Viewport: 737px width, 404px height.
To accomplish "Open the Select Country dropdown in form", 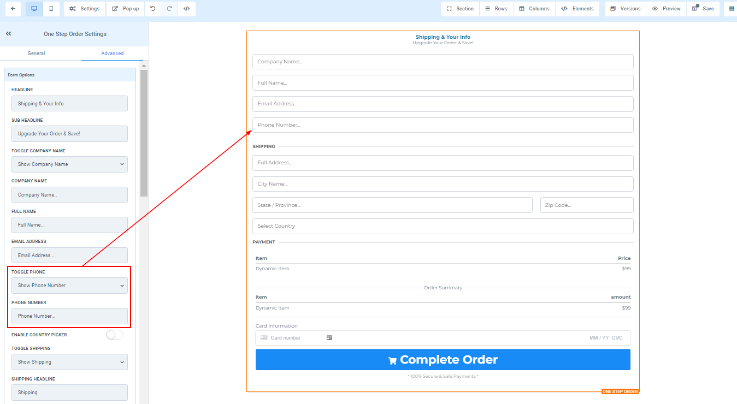I will 443,226.
